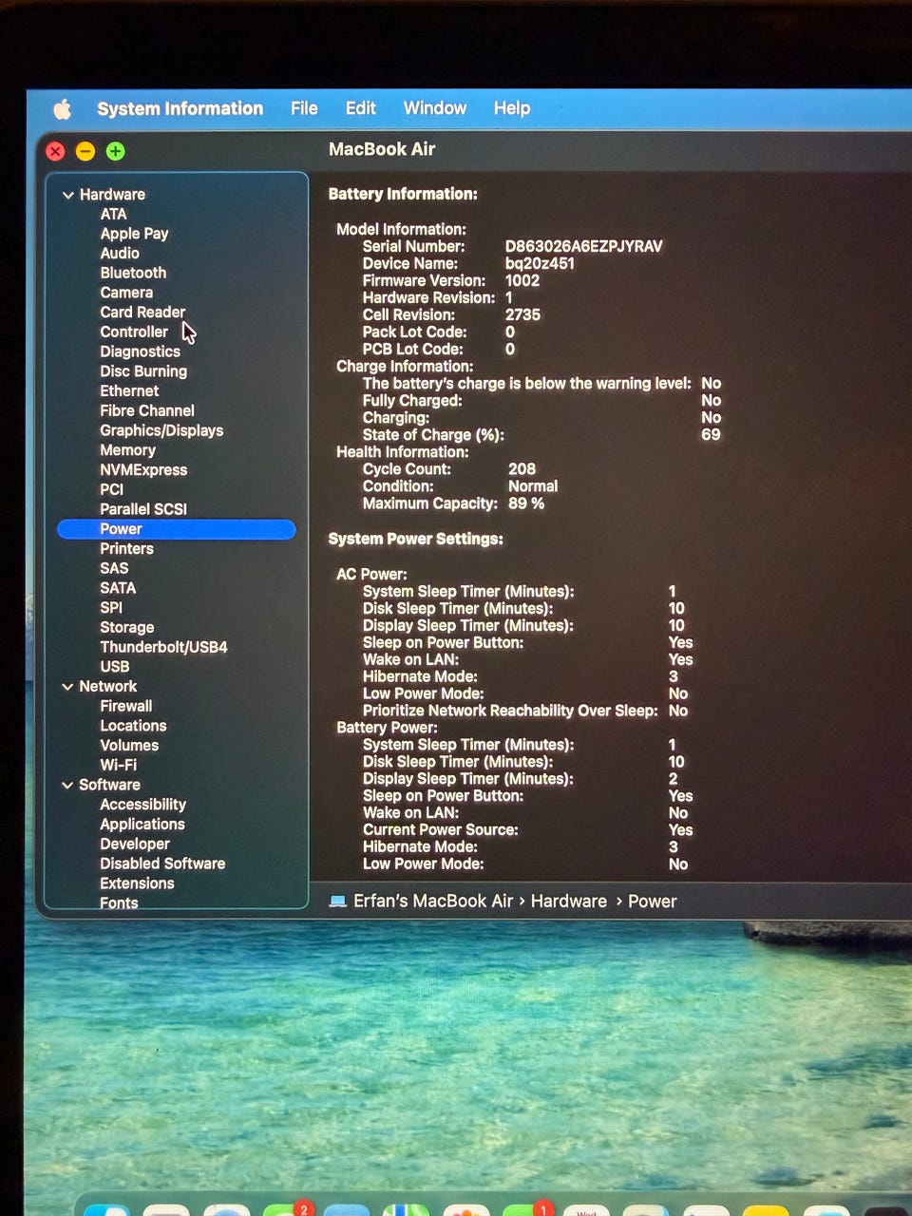This screenshot has width=912, height=1216.
Task: Select Printers in the sidebar
Action: click(126, 549)
